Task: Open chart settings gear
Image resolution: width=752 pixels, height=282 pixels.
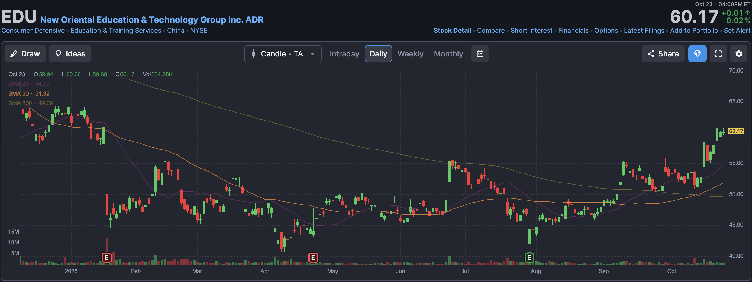Action: tap(739, 54)
